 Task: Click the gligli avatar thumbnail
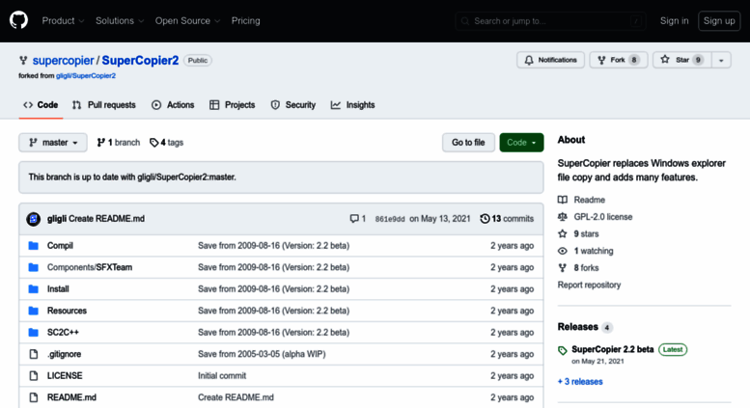click(33, 219)
